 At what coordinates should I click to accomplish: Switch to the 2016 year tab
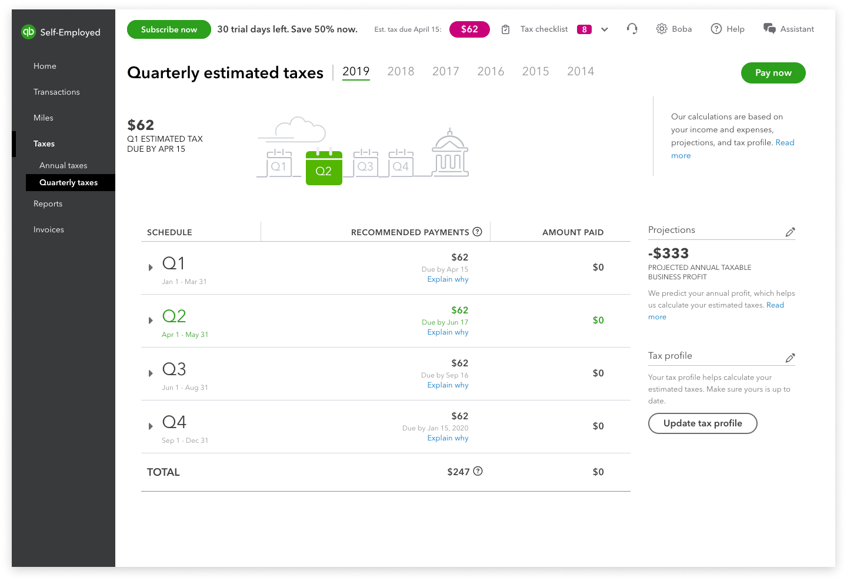[x=491, y=71]
